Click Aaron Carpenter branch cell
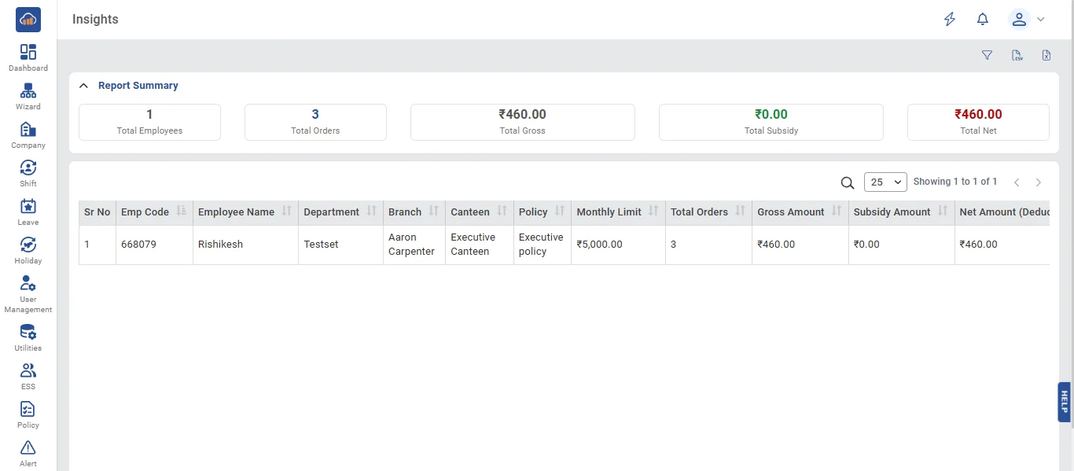This screenshot has width=1074, height=471. point(414,245)
